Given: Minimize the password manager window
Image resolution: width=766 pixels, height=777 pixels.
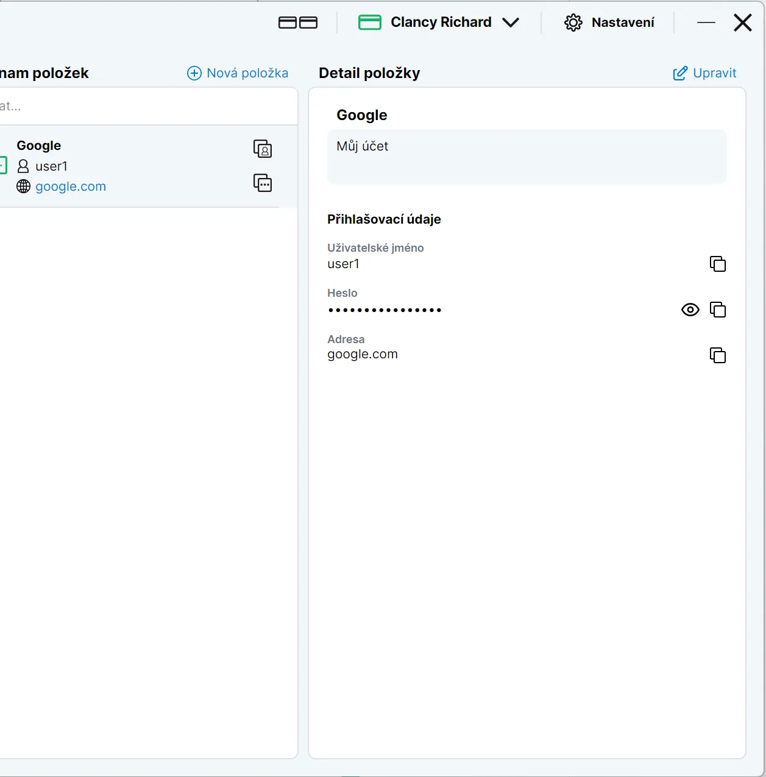Looking at the screenshot, I should pyautogui.click(x=706, y=23).
